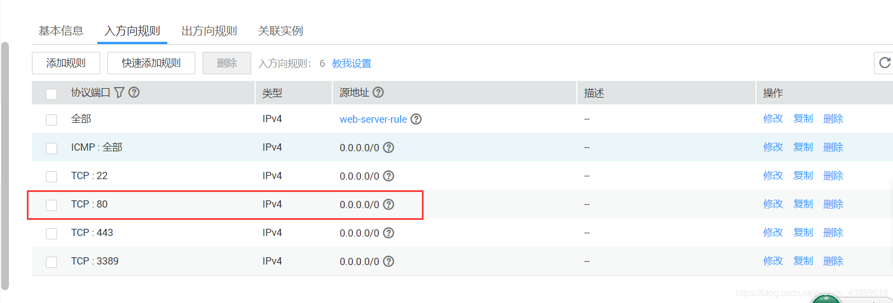Switch to the 出方向规则 tab
The height and width of the screenshot is (303, 893).
[x=209, y=31]
